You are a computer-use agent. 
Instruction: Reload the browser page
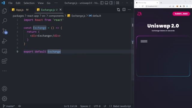click(x=142, y=6)
